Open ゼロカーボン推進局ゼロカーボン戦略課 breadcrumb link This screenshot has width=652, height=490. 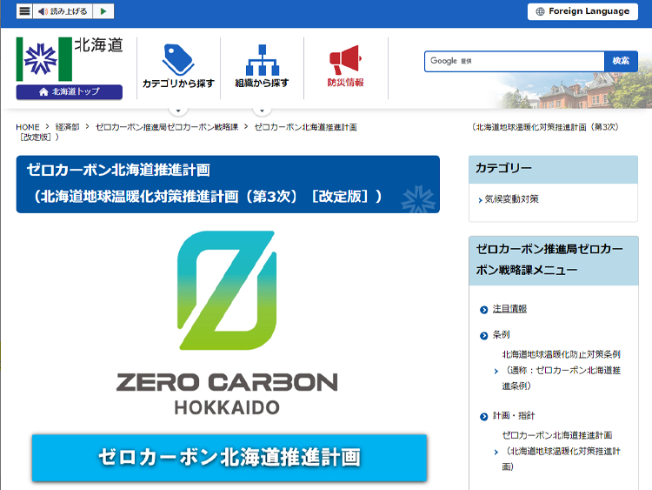(x=166, y=127)
